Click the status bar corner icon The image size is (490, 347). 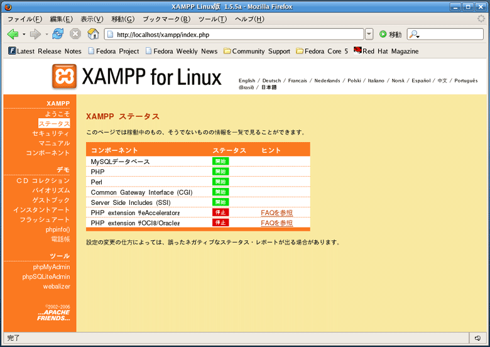(x=477, y=338)
